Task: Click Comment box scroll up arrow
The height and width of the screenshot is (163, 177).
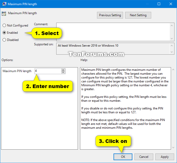Action: click(172, 25)
